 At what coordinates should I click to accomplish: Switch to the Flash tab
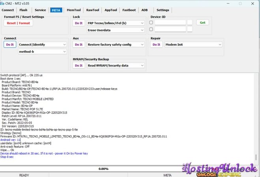(x=24, y=10)
